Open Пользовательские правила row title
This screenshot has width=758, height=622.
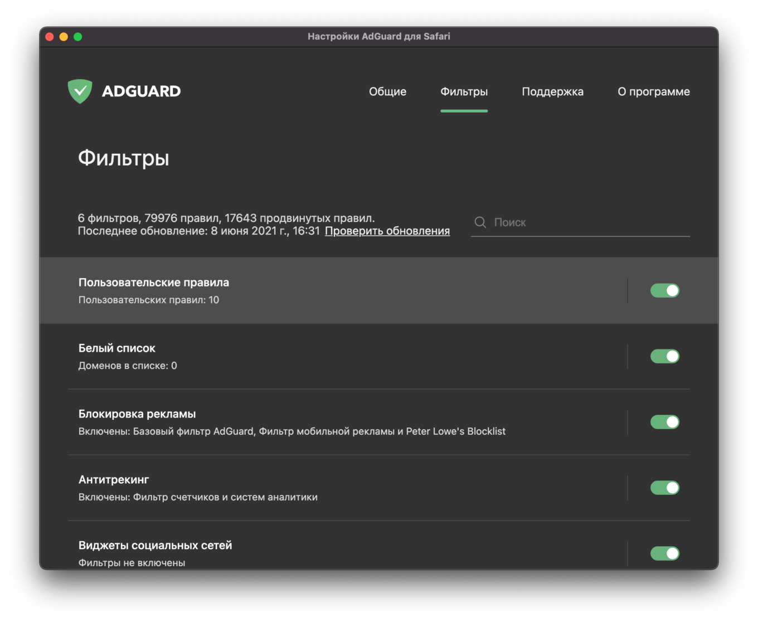pos(154,283)
